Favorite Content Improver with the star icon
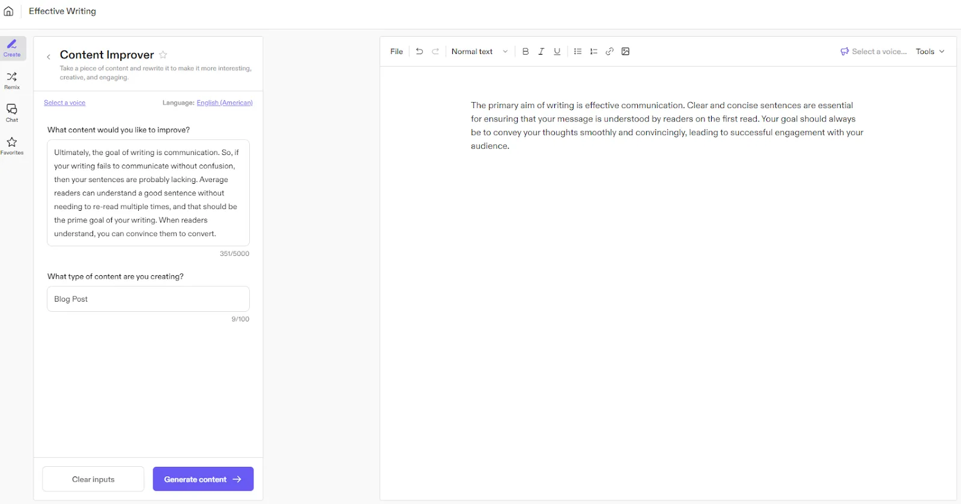961x504 pixels. click(x=163, y=55)
